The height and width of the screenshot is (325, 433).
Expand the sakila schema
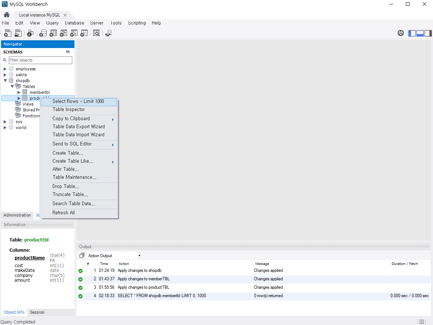point(5,75)
